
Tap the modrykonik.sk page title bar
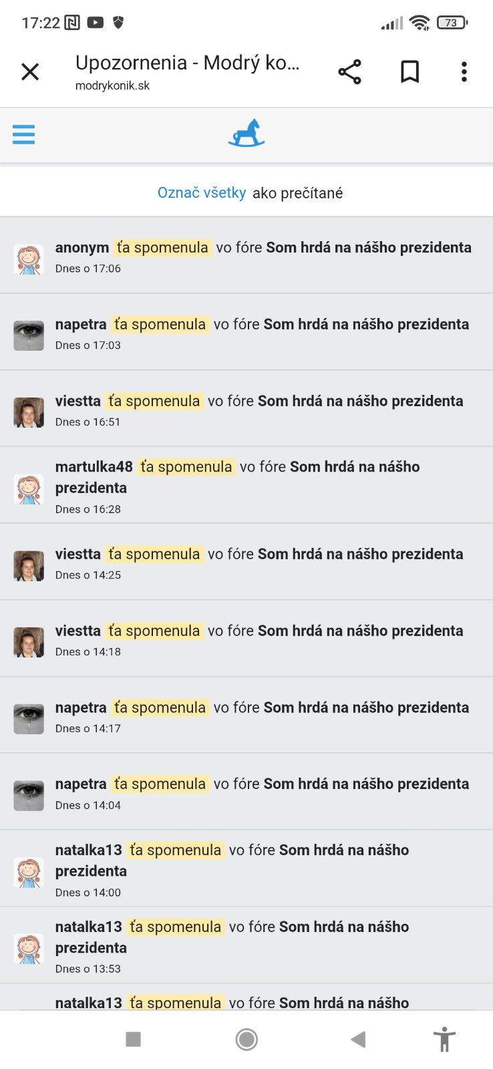pos(187,71)
